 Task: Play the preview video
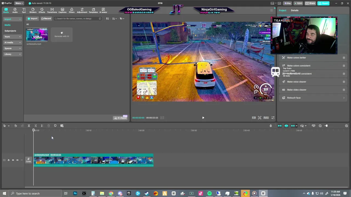coord(203,118)
